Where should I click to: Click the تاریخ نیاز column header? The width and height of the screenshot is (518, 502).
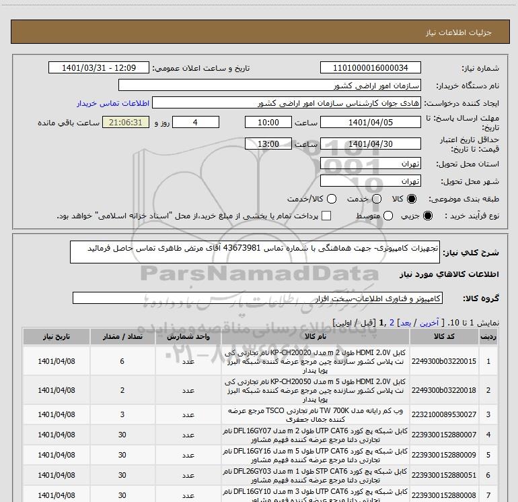tap(57, 336)
